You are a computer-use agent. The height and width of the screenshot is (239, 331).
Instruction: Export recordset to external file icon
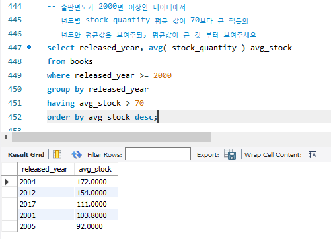point(230,154)
